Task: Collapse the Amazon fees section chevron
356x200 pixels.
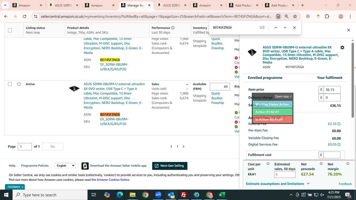Action: click(285, 118)
